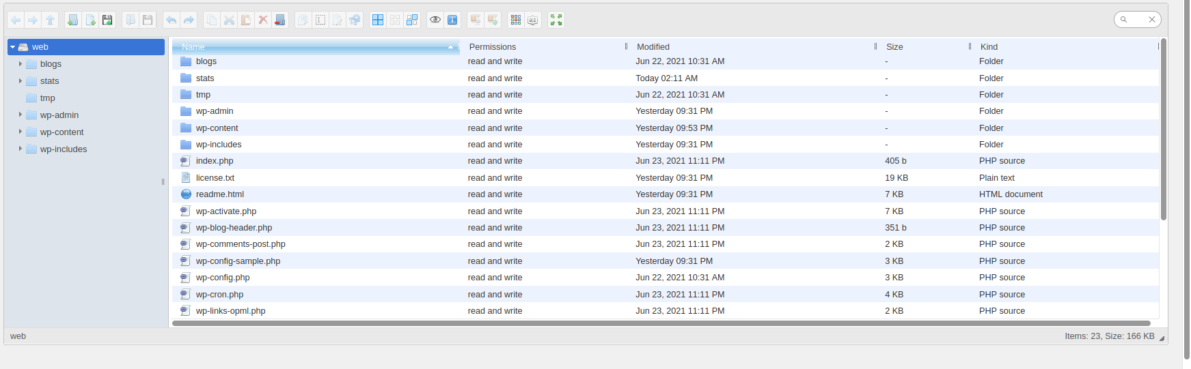
Task: Go back using the left arrow icon
Action: (16, 20)
